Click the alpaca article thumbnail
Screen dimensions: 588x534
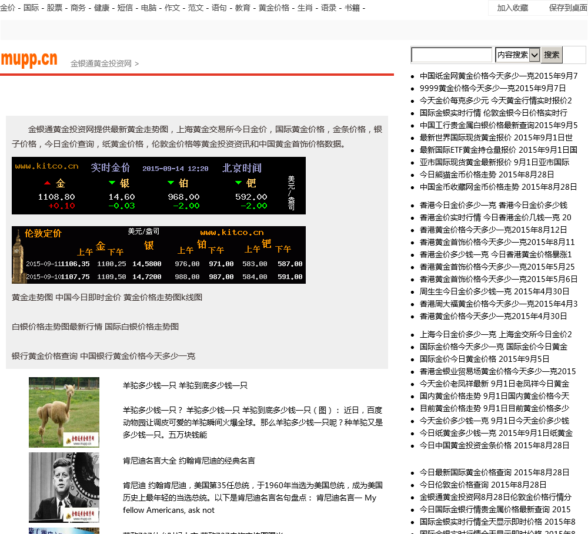click(64, 412)
